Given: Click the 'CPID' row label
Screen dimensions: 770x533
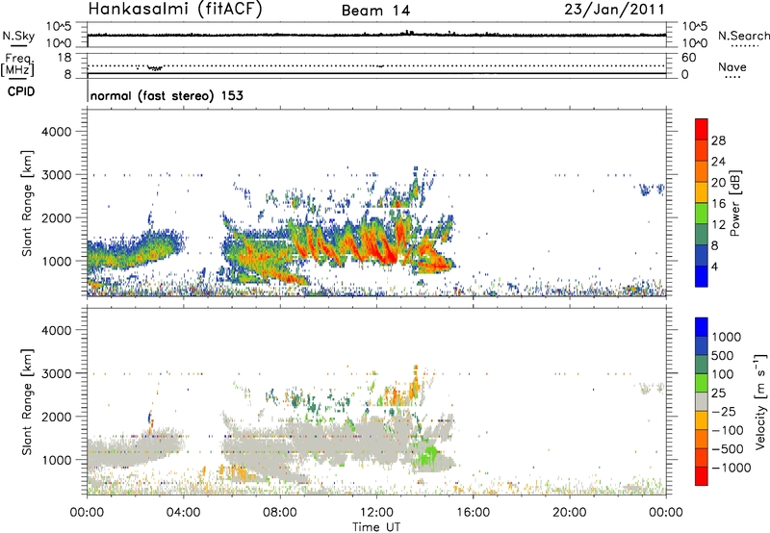Looking at the screenshot, I should click(21, 91).
